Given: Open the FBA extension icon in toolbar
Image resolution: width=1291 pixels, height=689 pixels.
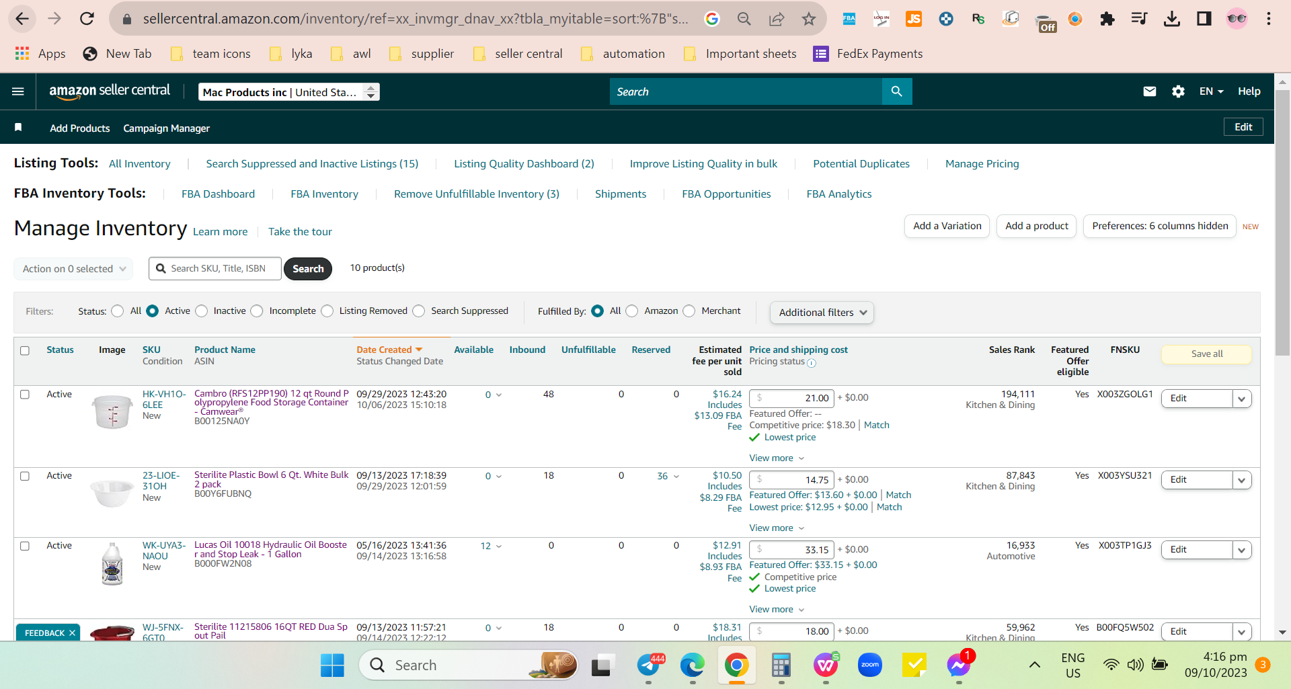Looking at the screenshot, I should (x=849, y=19).
